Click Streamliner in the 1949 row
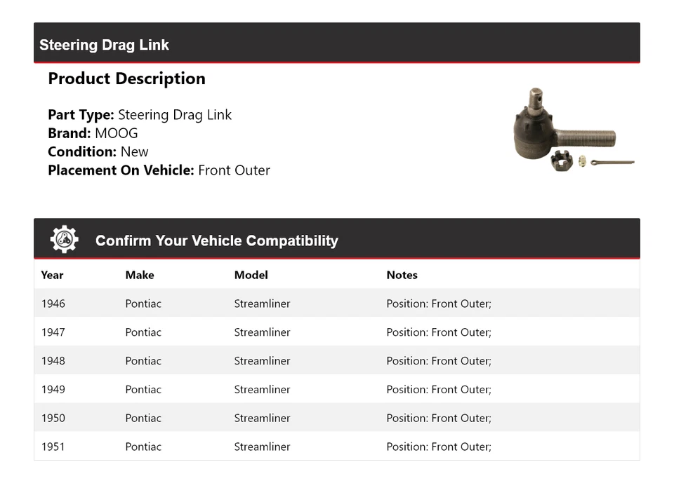The height and width of the screenshot is (483, 674). click(262, 390)
